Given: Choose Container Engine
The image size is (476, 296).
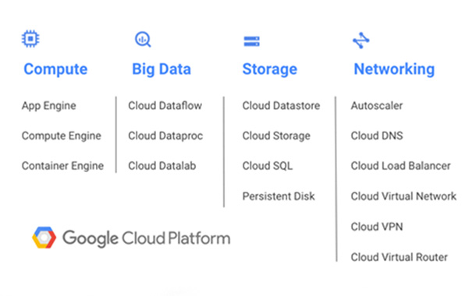Looking at the screenshot, I should (x=63, y=166).
